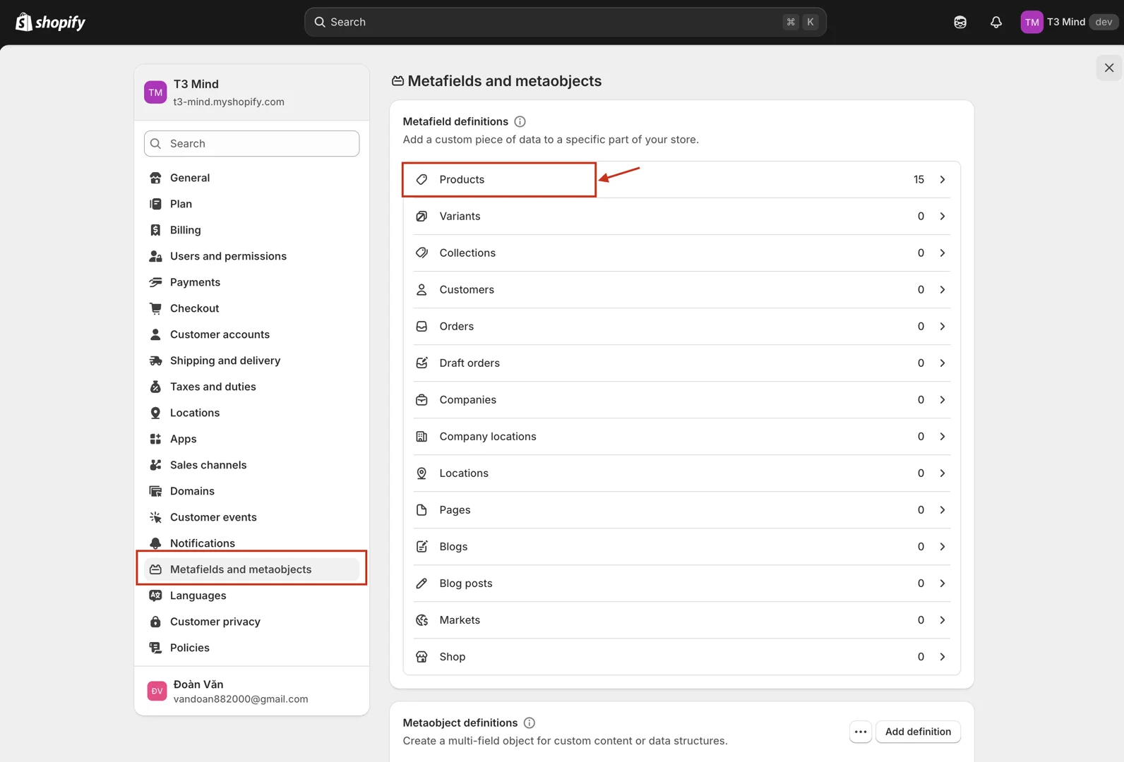The image size is (1124, 762).
Task: Open Policies settings in sidebar
Action: coord(251,648)
